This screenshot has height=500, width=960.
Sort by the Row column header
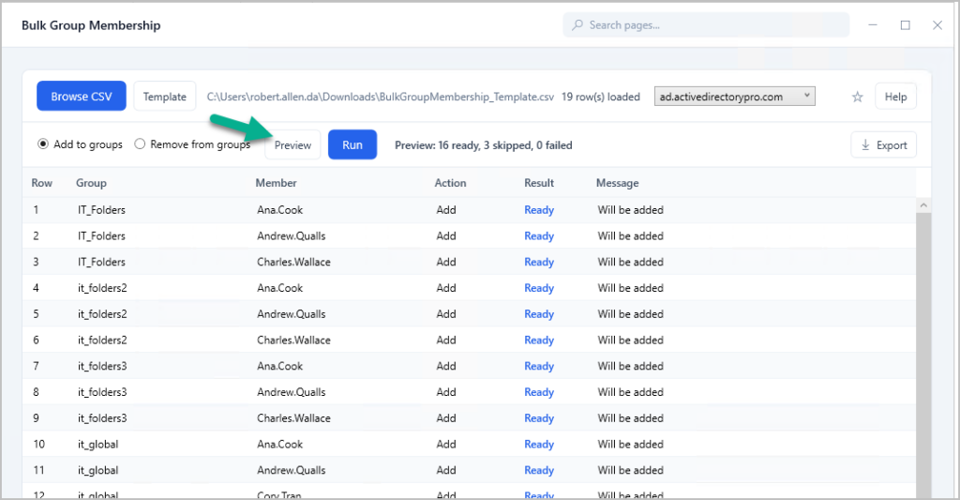pyautogui.click(x=41, y=183)
